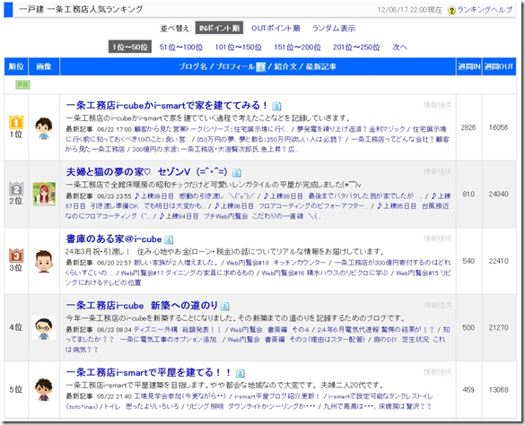The image size is (525, 425).
Task: Select the 1位〜50位 page
Action: pos(130,47)
